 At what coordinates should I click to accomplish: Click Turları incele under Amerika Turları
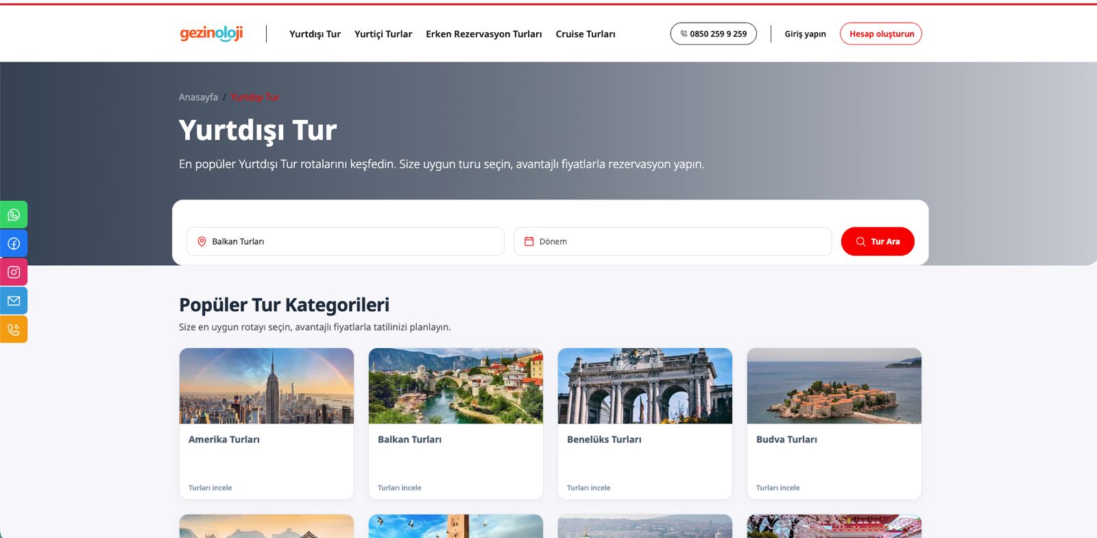pos(210,488)
